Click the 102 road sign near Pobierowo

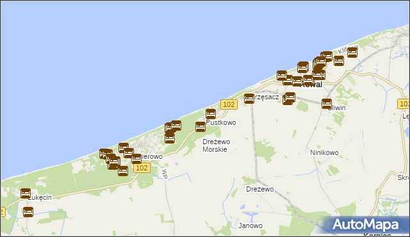pos(142,168)
